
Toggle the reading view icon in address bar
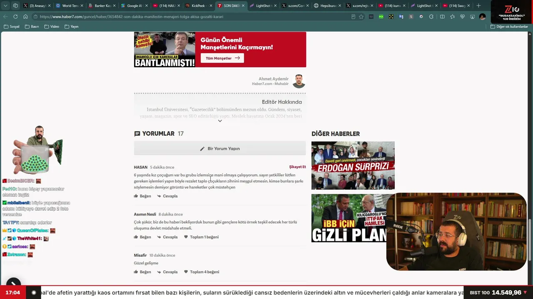pos(353,17)
